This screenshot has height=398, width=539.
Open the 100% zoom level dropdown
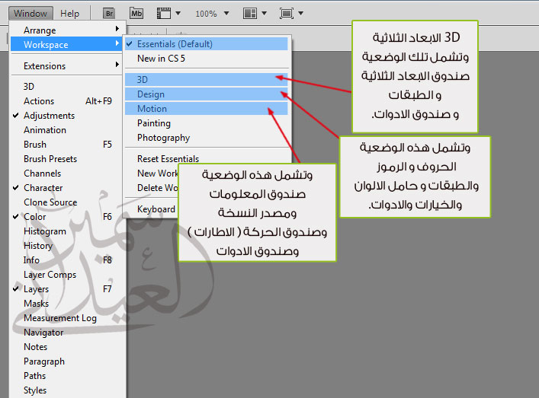pyautogui.click(x=226, y=14)
